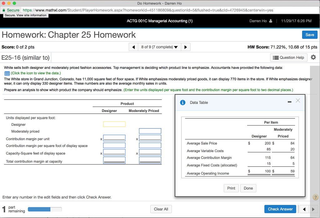Open the gear settings icon near Question Help
320x218 pixels.
pyautogui.click(x=313, y=57)
